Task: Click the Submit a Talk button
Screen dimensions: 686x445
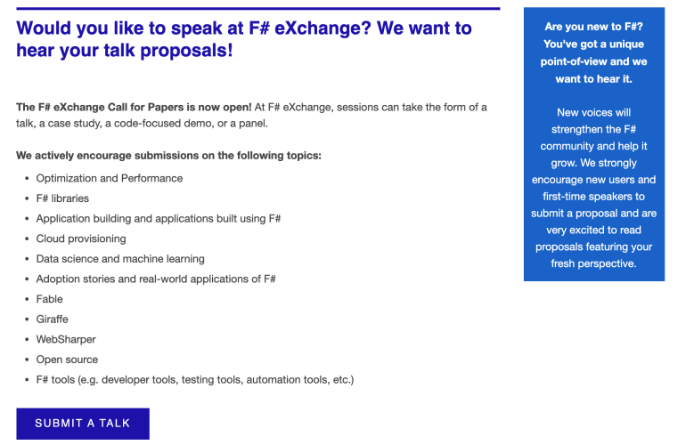Action: tap(83, 424)
